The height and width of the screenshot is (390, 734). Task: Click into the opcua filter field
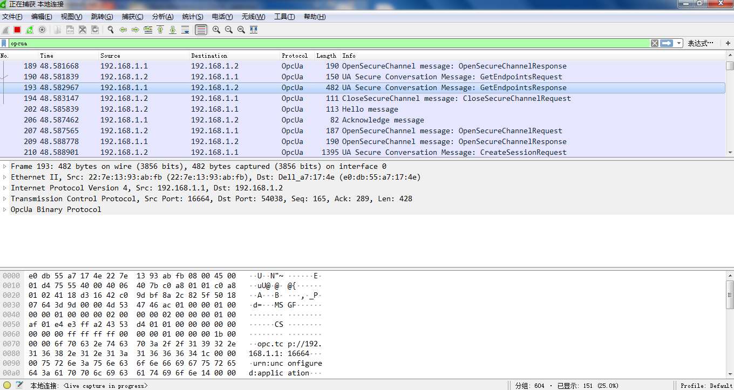(x=329, y=43)
